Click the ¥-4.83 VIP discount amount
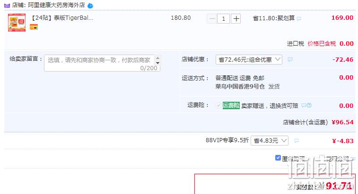The width and height of the screenshot is (358, 194). click(343, 141)
